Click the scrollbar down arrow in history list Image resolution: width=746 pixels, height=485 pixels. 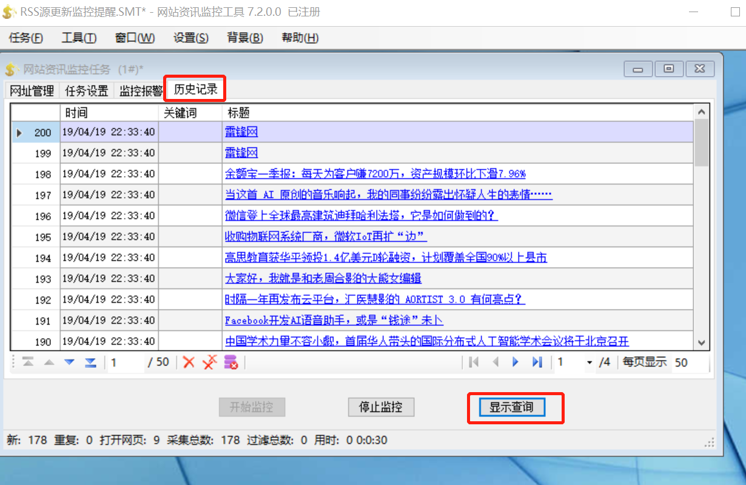click(x=702, y=343)
